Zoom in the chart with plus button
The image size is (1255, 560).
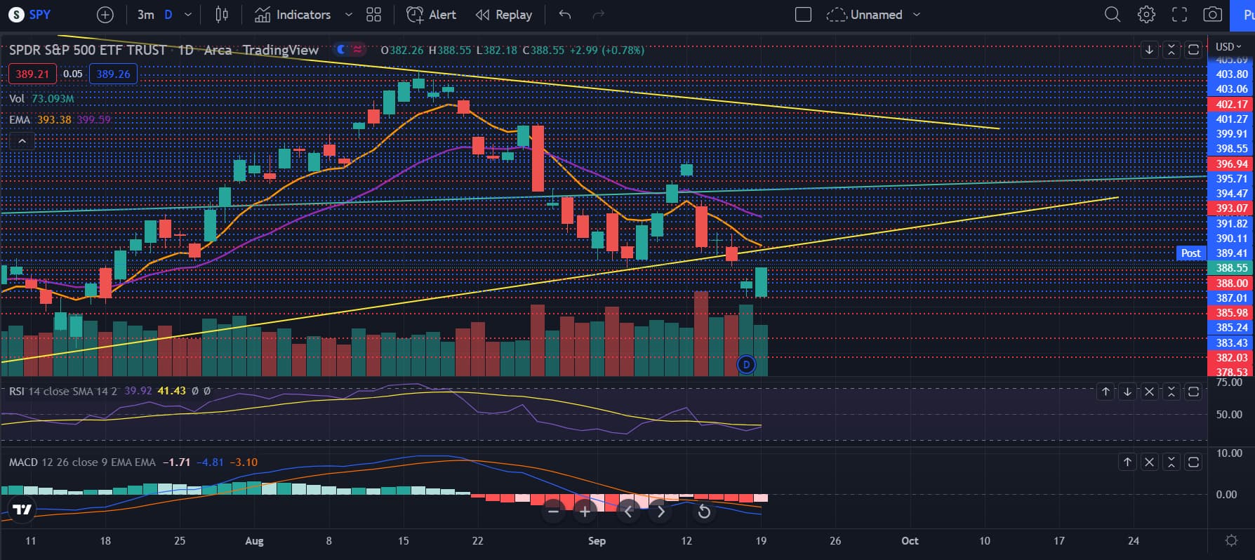(x=585, y=512)
